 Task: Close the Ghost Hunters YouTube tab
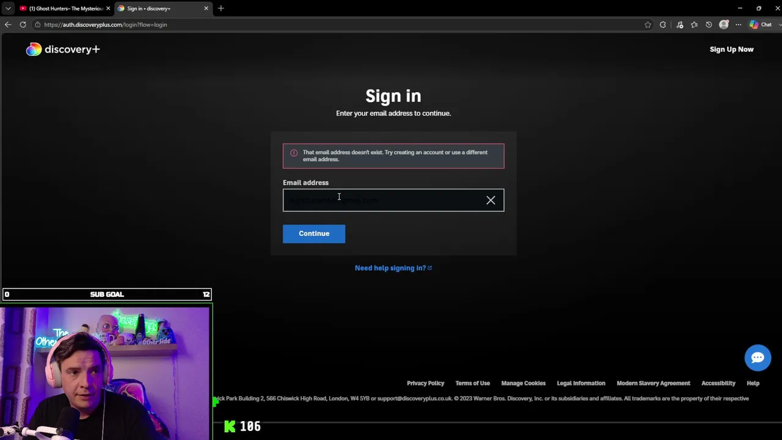coord(108,9)
